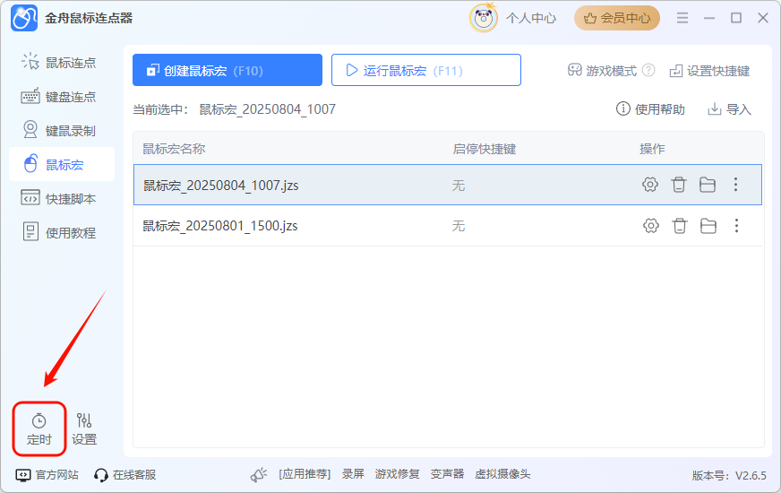This screenshot has height=493, width=781.
Task: Click the [应用推荐] label
Action: [305, 474]
